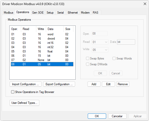Open the Gen SOE tab

(x=38, y=13)
